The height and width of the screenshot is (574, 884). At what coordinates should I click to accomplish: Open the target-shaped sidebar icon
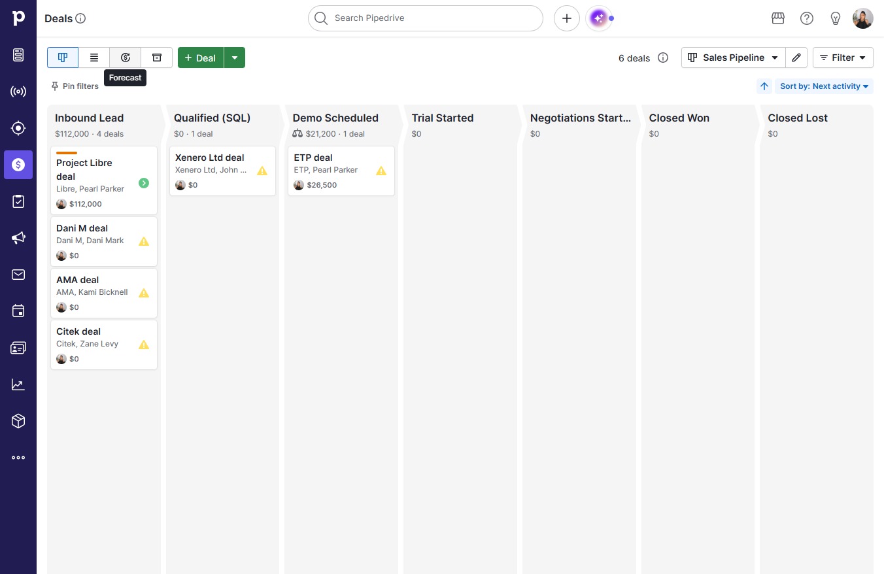click(x=18, y=128)
